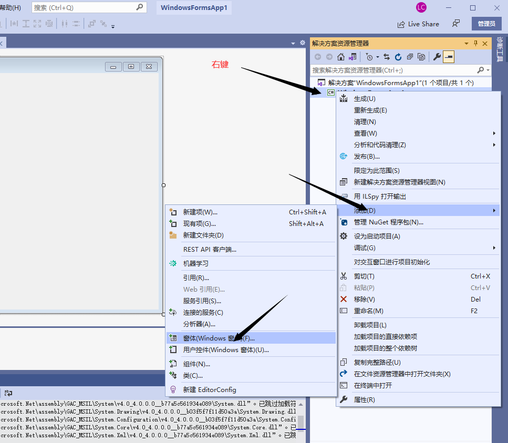Choose Rename 重命名(M)
The image size is (508, 443).
tap(418, 311)
